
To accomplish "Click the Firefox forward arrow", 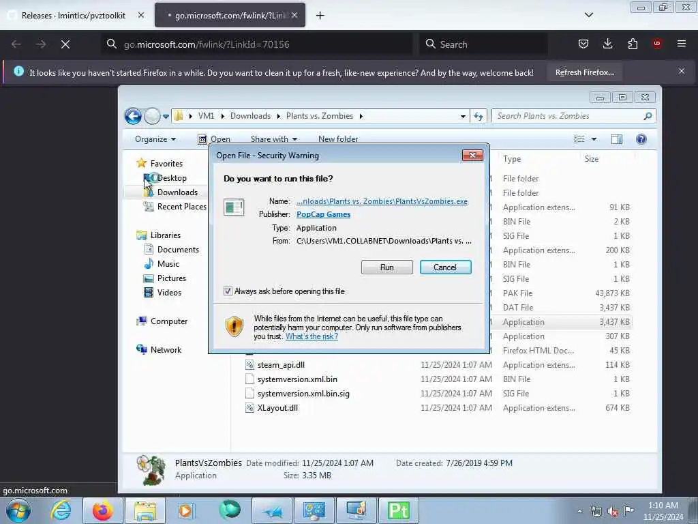I will (x=40, y=44).
